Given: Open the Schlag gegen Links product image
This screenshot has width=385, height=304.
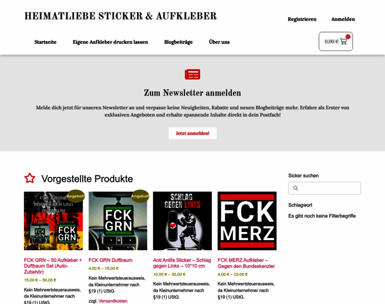Looking at the screenshot, I should pos(182,221).
